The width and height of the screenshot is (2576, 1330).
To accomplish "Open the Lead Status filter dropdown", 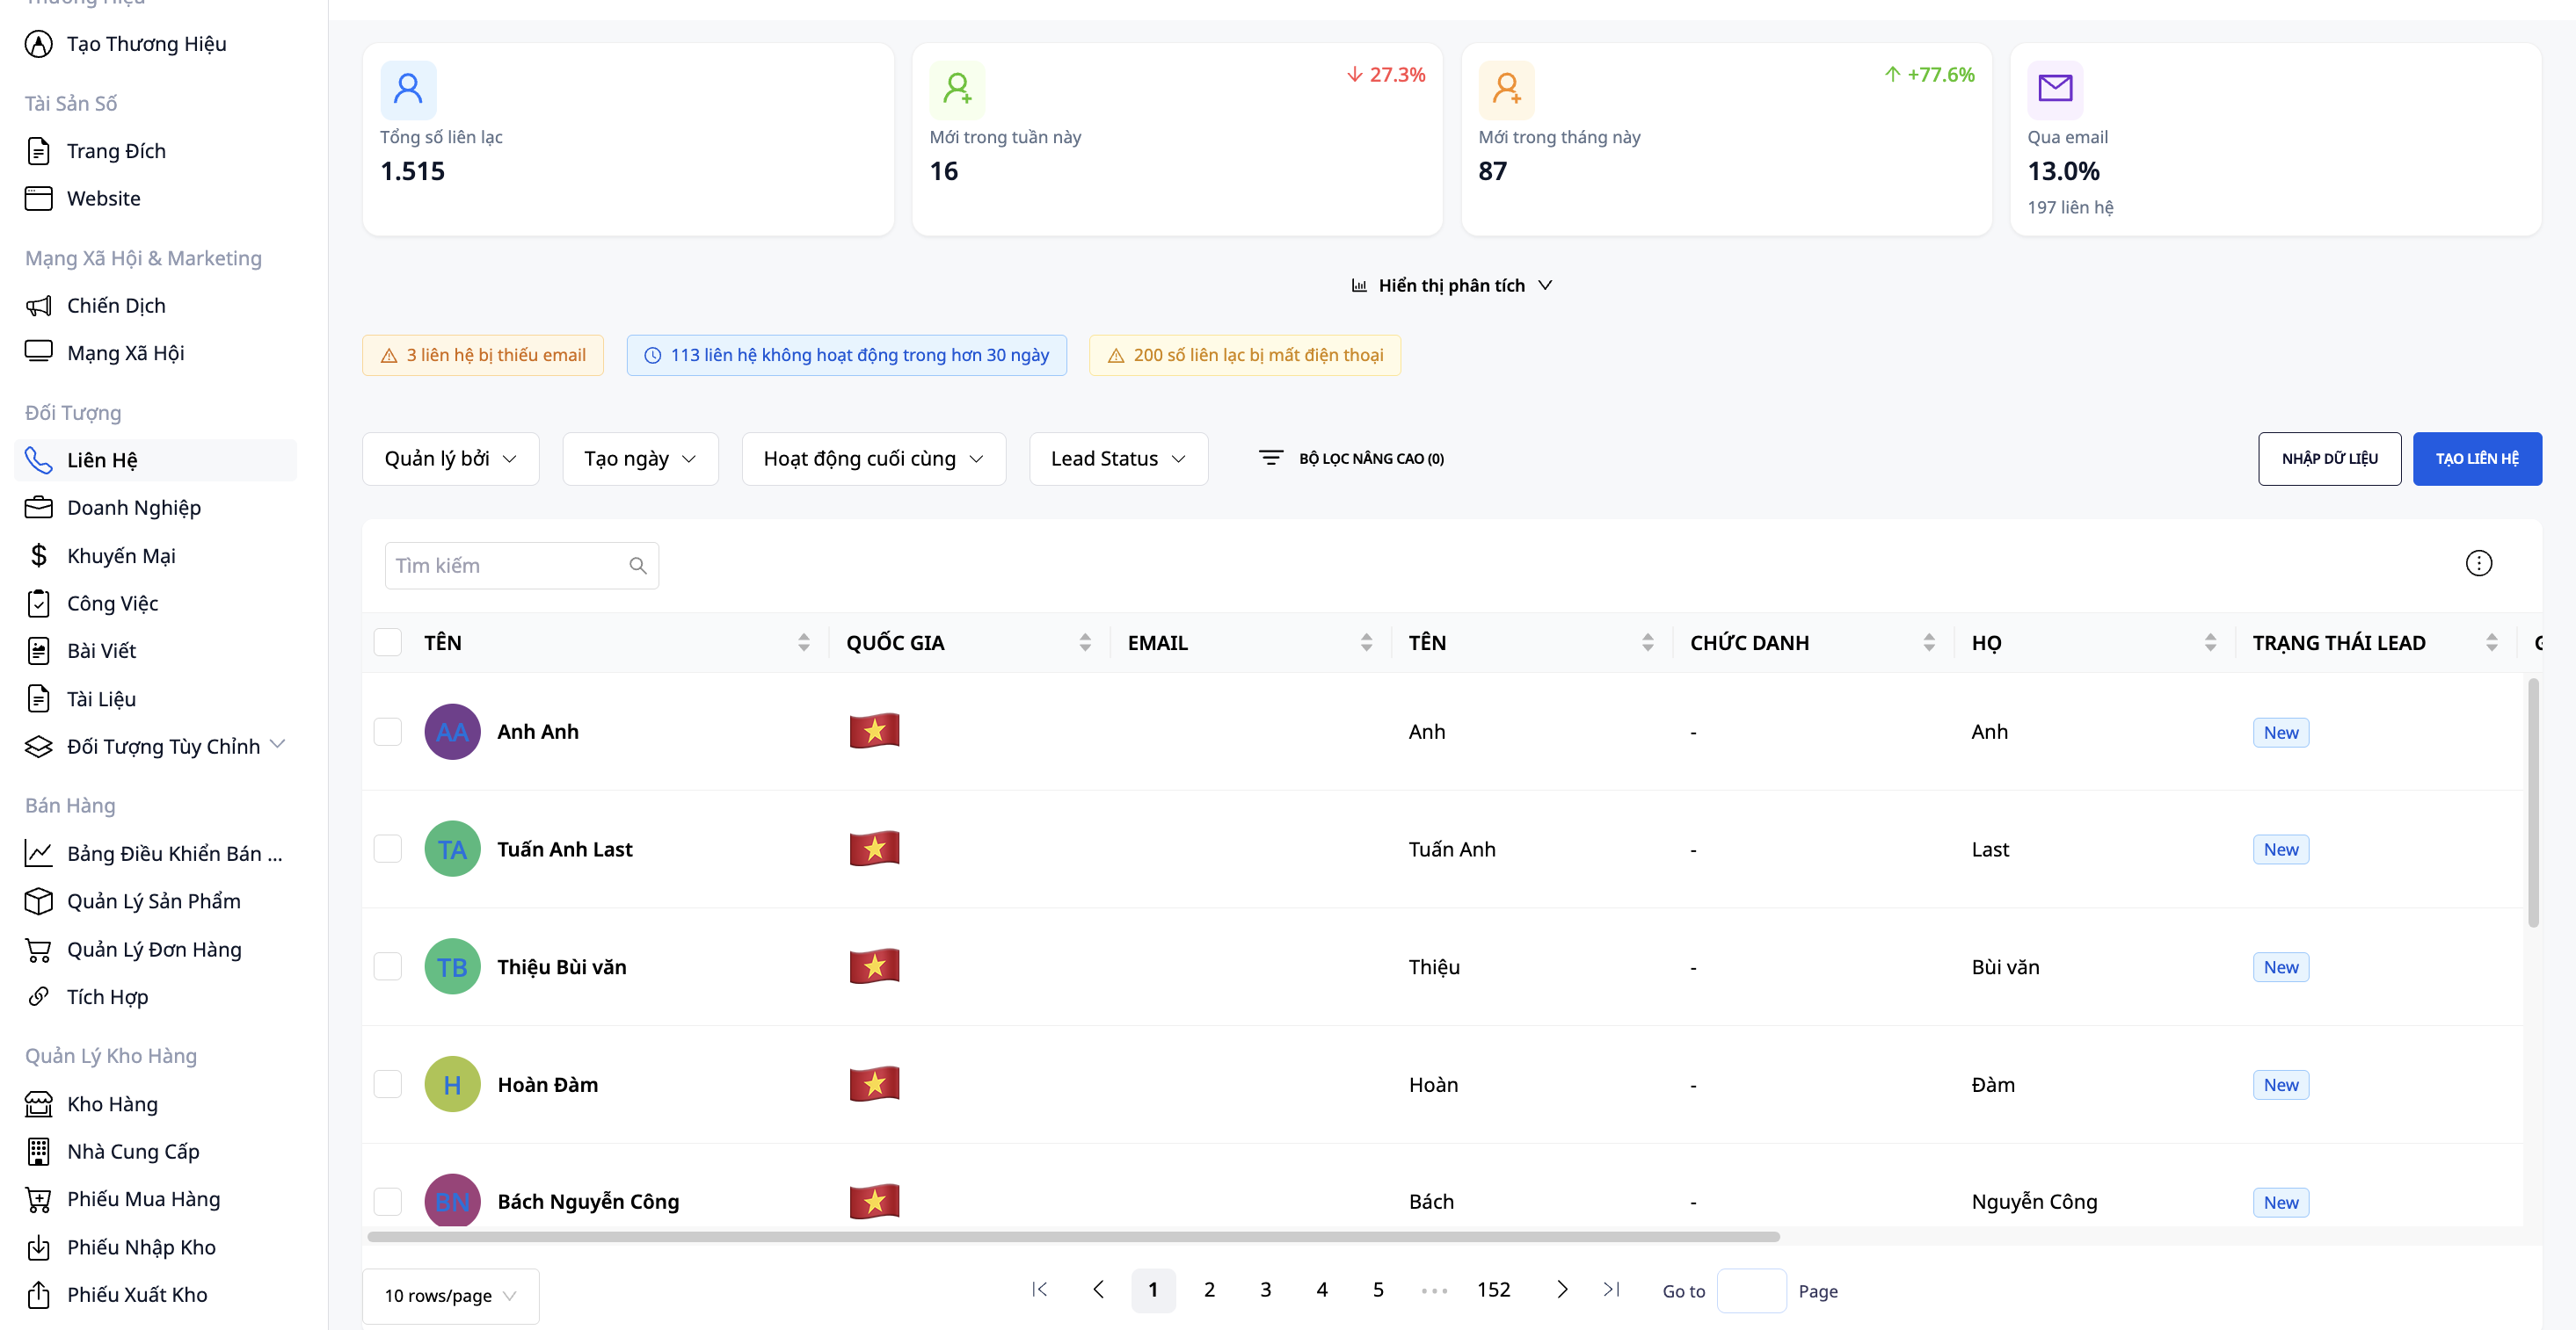I will pos(1117,458).
